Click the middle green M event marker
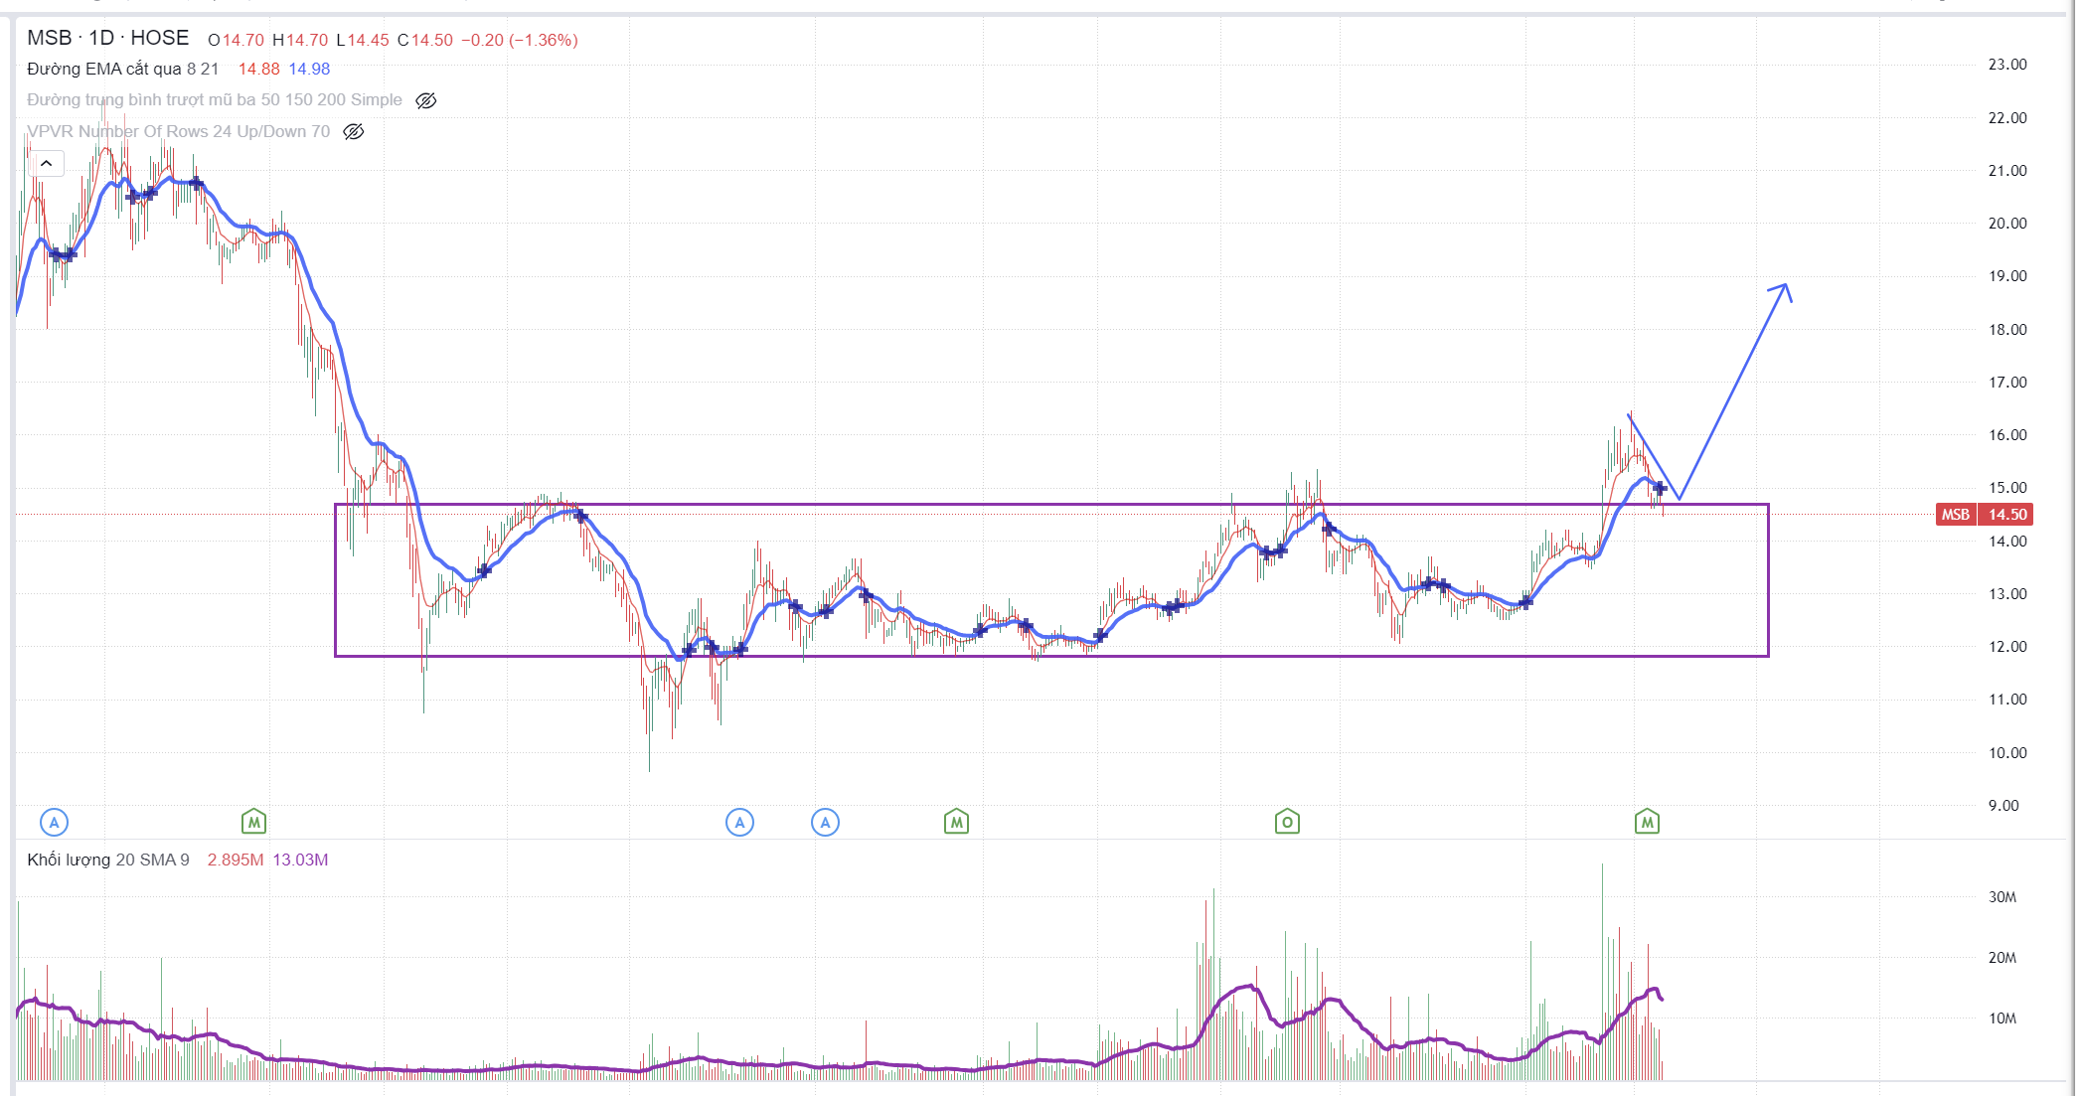The image size is (2081, 1096). coord(956,822)
